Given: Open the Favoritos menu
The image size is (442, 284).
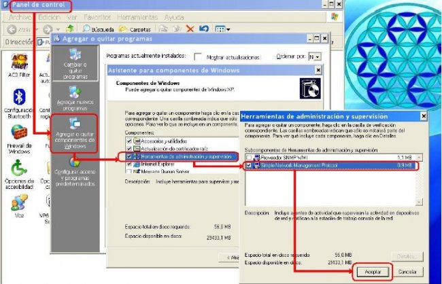Looking at the screenshot, I should pyautogui.click(x=97, y=17).
